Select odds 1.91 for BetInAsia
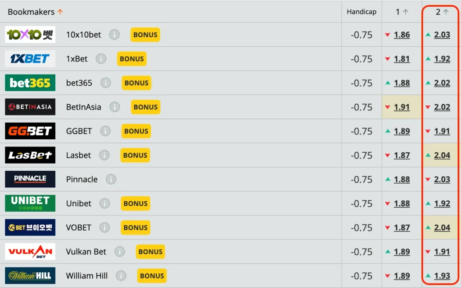The height and width of the screenshot is (288, 461). [402, 107]
